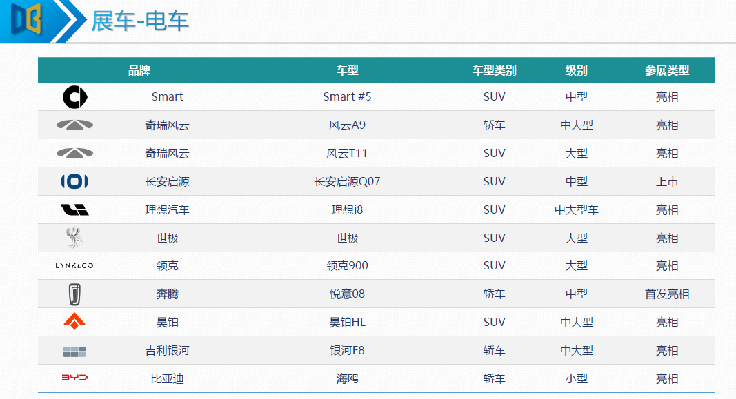Click the 世极 phoenix logo icon
Image resolution: width=736 pixels, height=399 pixels.
(74, 238)
